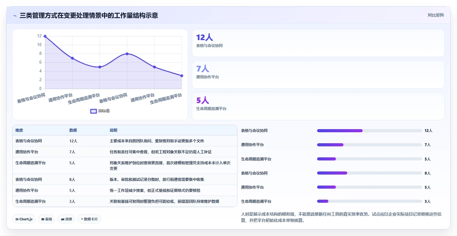Screen dimensions: 457x236
Task: Toggle the 指标值 legend swatch
Action: coord(93,111)
